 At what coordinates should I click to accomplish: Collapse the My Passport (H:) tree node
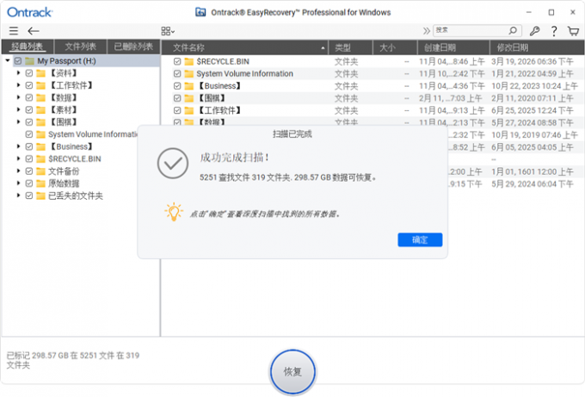point(8,60)
